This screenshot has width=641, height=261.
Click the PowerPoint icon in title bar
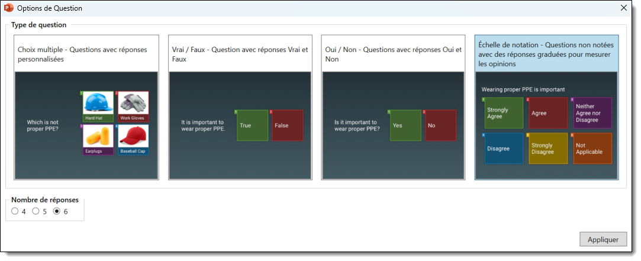9,8
